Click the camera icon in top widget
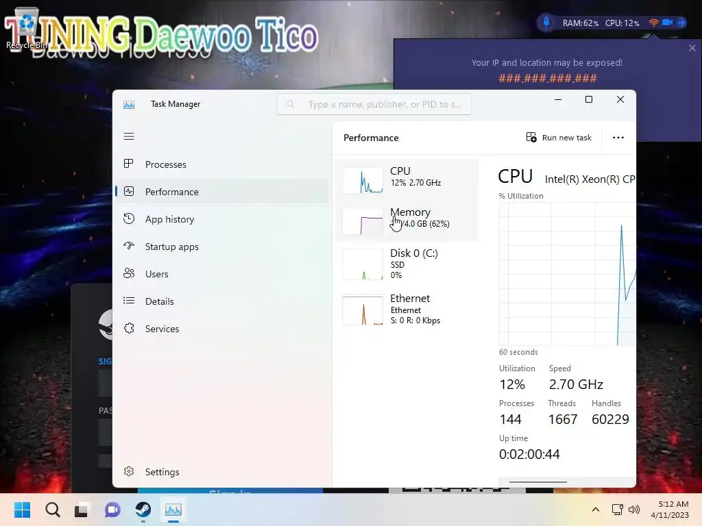 (668, 23)
